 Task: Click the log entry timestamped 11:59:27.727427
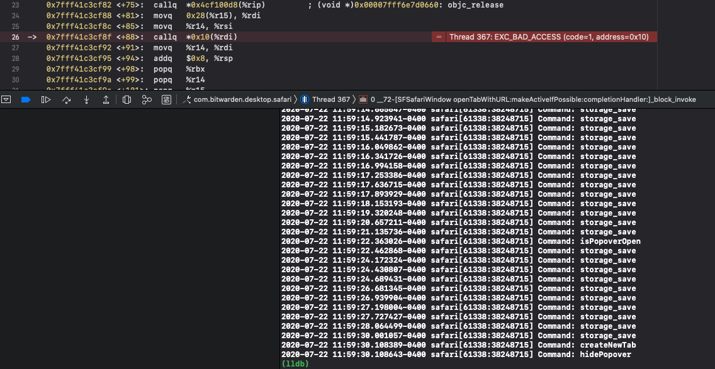(x=459, y=317)
